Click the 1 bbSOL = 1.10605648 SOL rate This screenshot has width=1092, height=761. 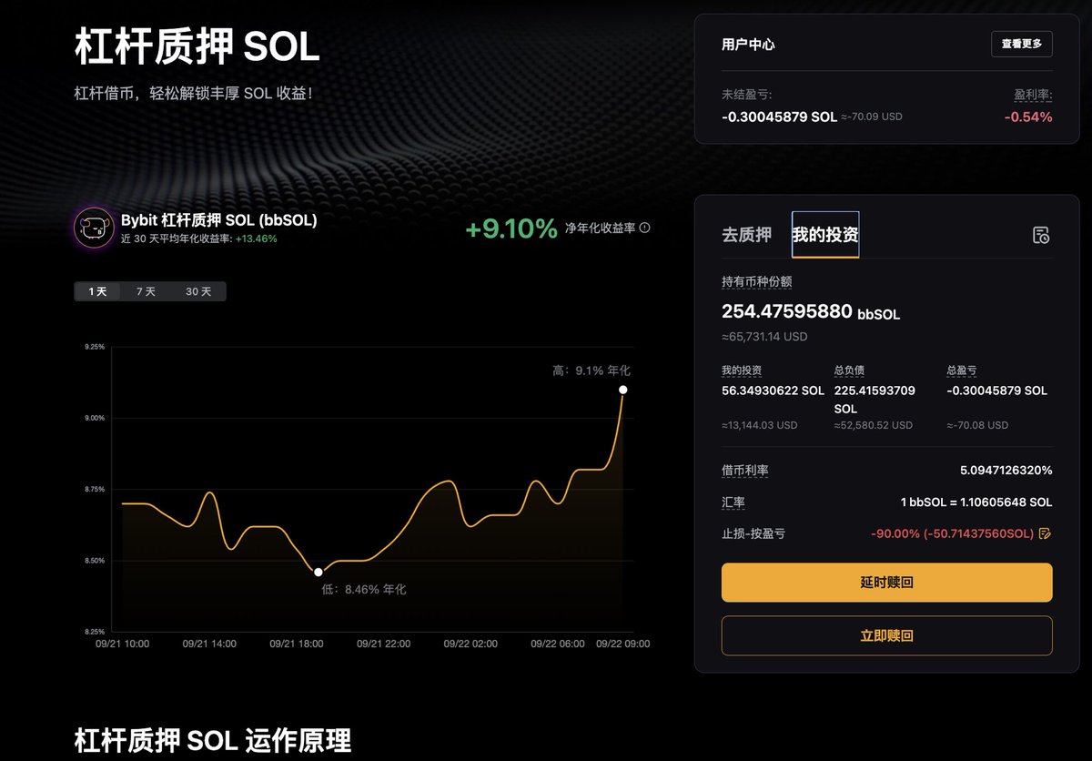[x=976, y=502]
